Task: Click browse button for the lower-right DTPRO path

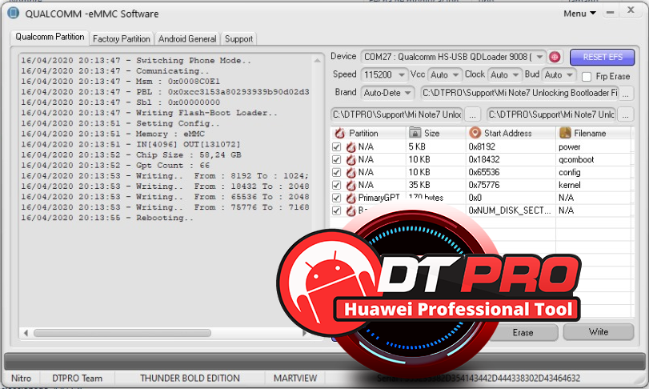Action: click(x=626, y=115)
